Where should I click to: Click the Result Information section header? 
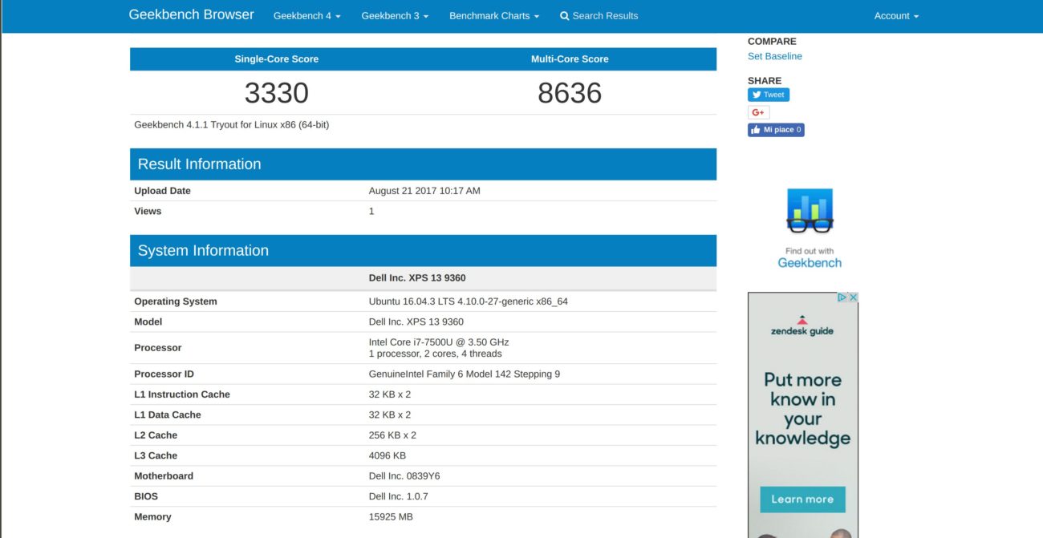(423, 164)
